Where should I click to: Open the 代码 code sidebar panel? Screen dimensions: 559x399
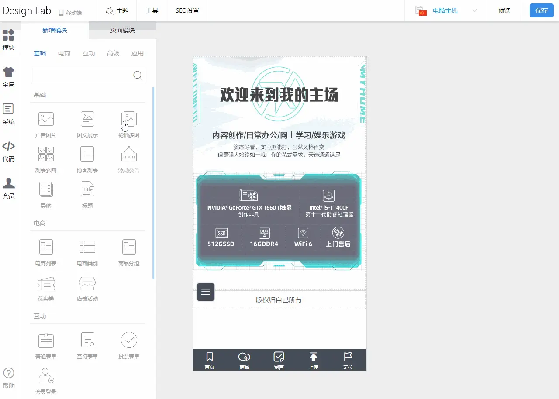[9, 151]
